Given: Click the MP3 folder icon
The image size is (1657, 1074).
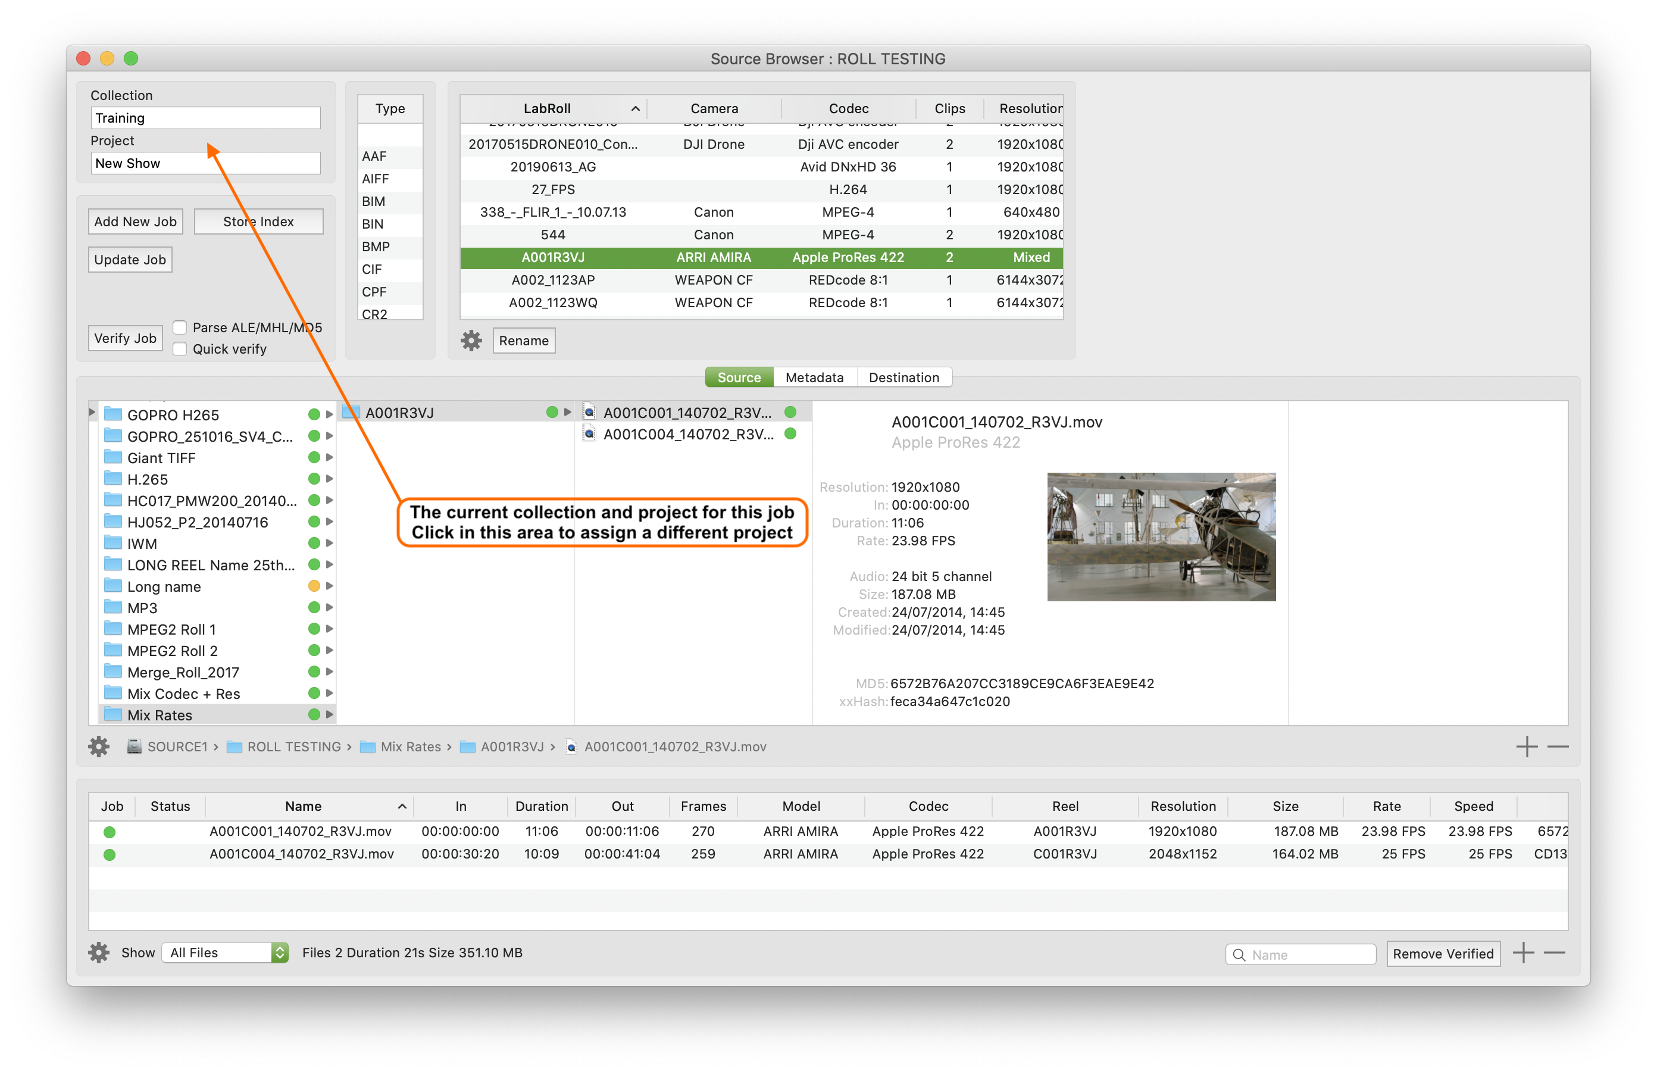Looking at the screenshot, I should click(x=112, y=607).
